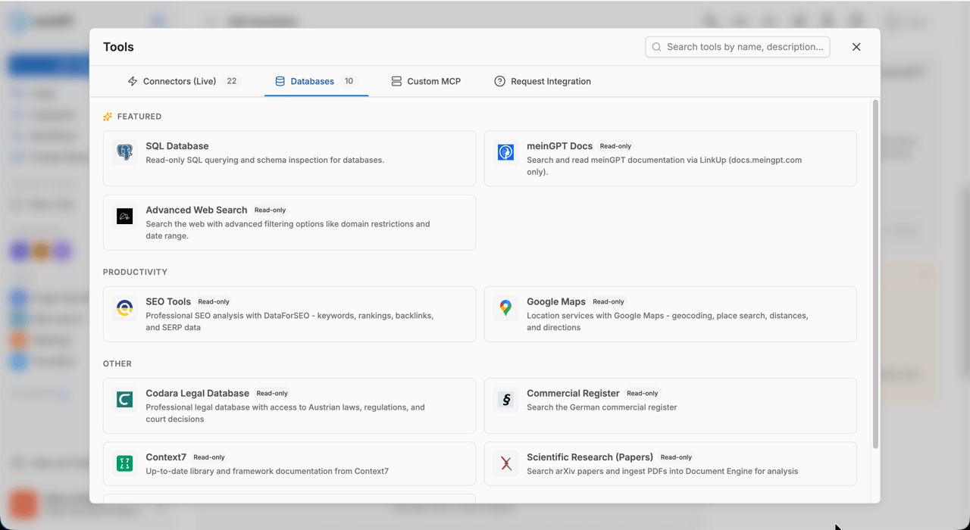Click the Scientific Research arXiv icon
This screenshot has height=530, width=970.
pyautogui.click(x=505, y=463)
